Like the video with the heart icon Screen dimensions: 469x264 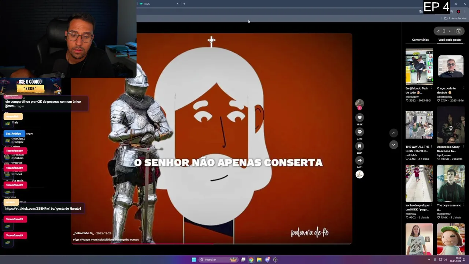(x=359, y=118)
